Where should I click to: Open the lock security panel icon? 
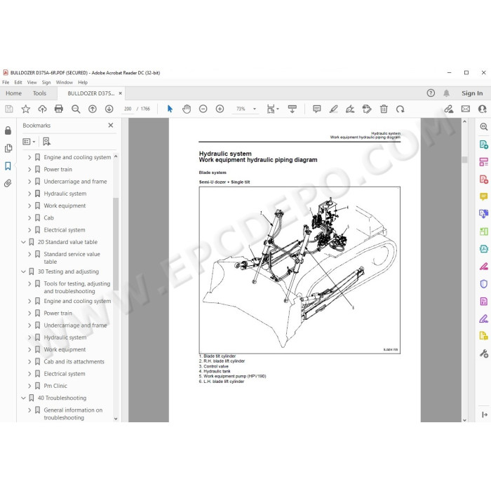point(8,130)
